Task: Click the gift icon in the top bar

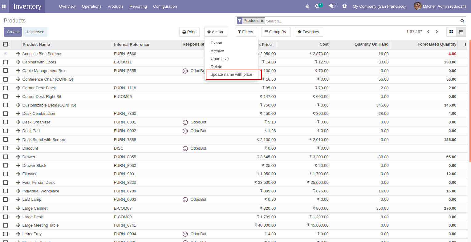Action: point(344,6)
